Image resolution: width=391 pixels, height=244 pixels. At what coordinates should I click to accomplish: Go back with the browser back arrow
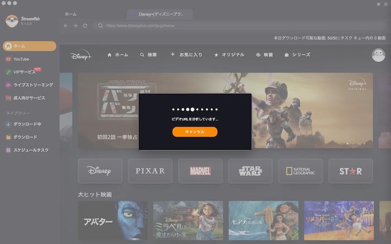(66, 26)
